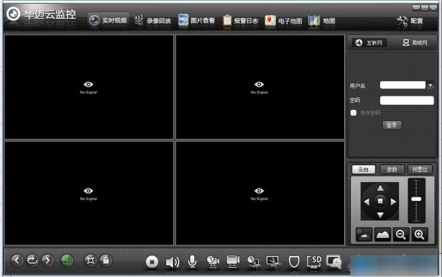Open the 实时视频 live video tab
The image size is (442, 277).
point(108,21)
